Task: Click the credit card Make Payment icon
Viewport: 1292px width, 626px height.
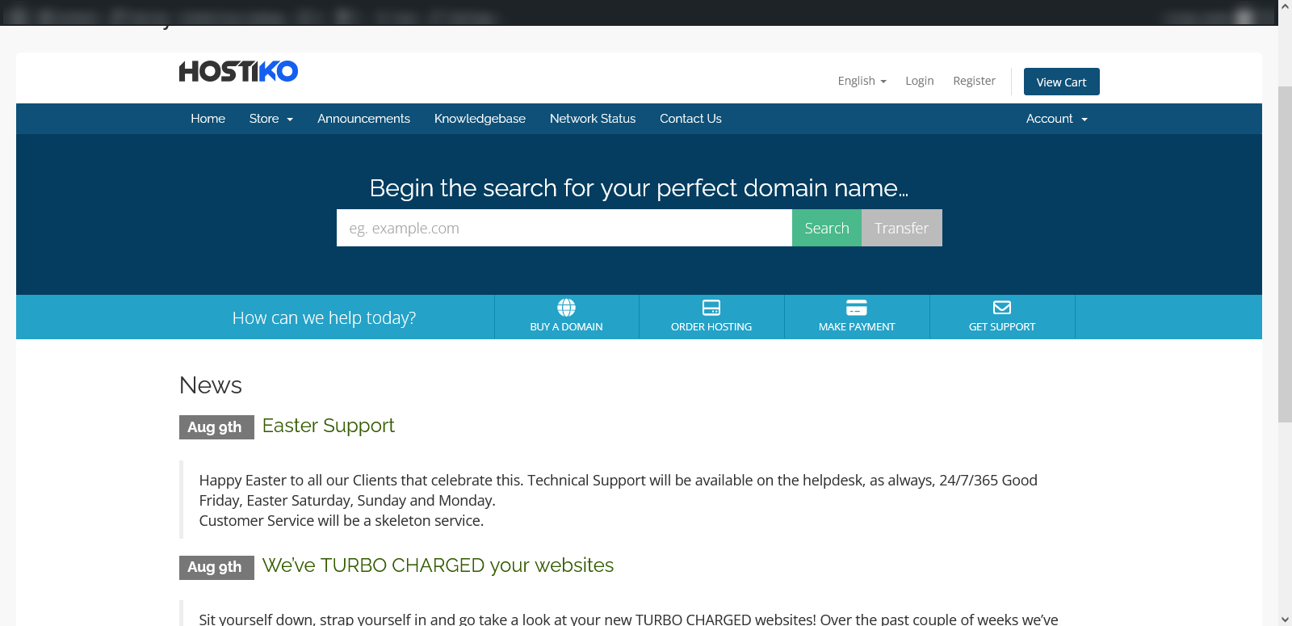Action: click(857, 308)
